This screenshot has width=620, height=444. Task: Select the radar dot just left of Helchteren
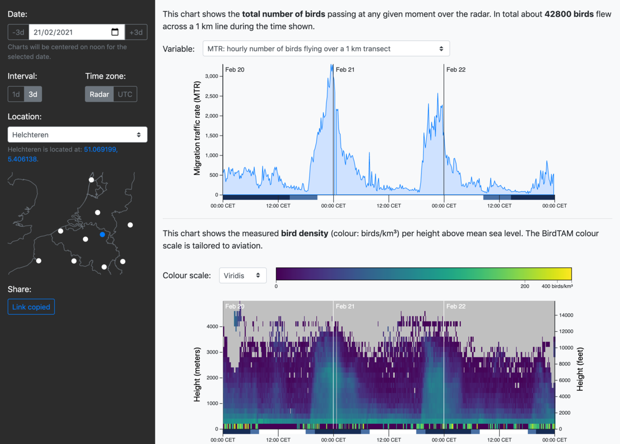[86, 239]
